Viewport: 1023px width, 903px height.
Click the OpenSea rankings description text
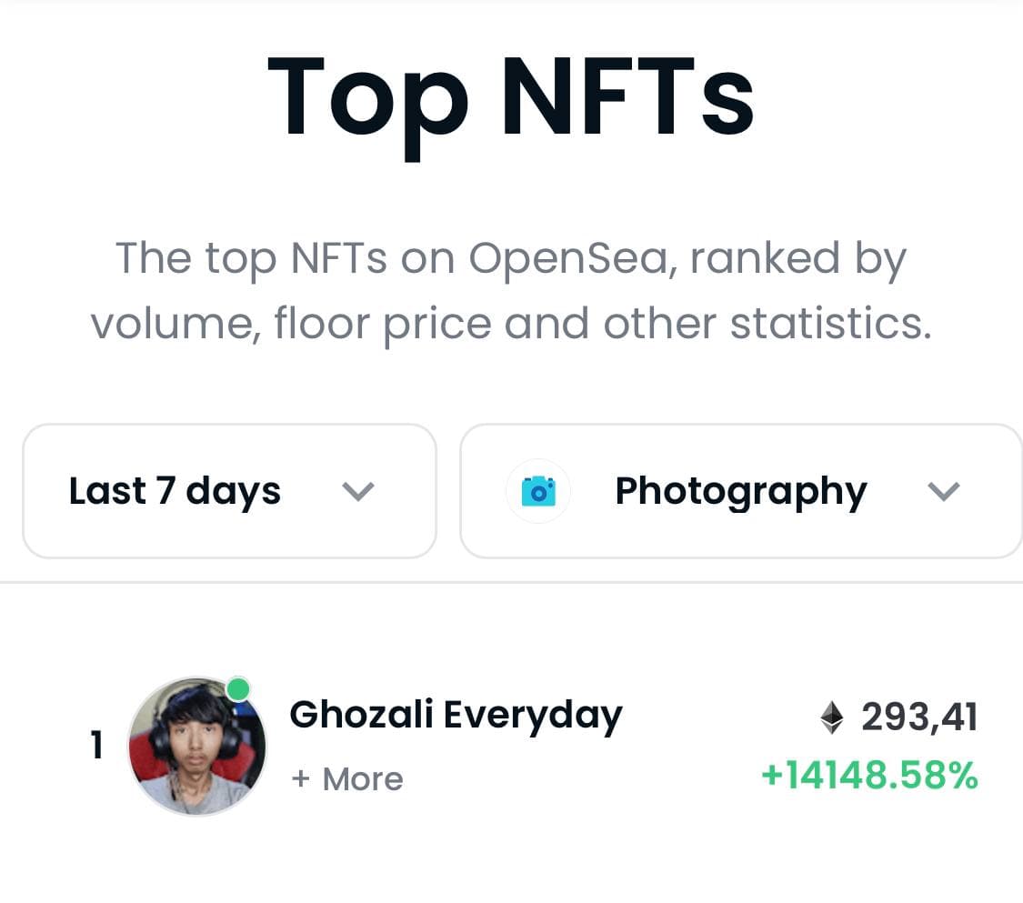[511, 290]
